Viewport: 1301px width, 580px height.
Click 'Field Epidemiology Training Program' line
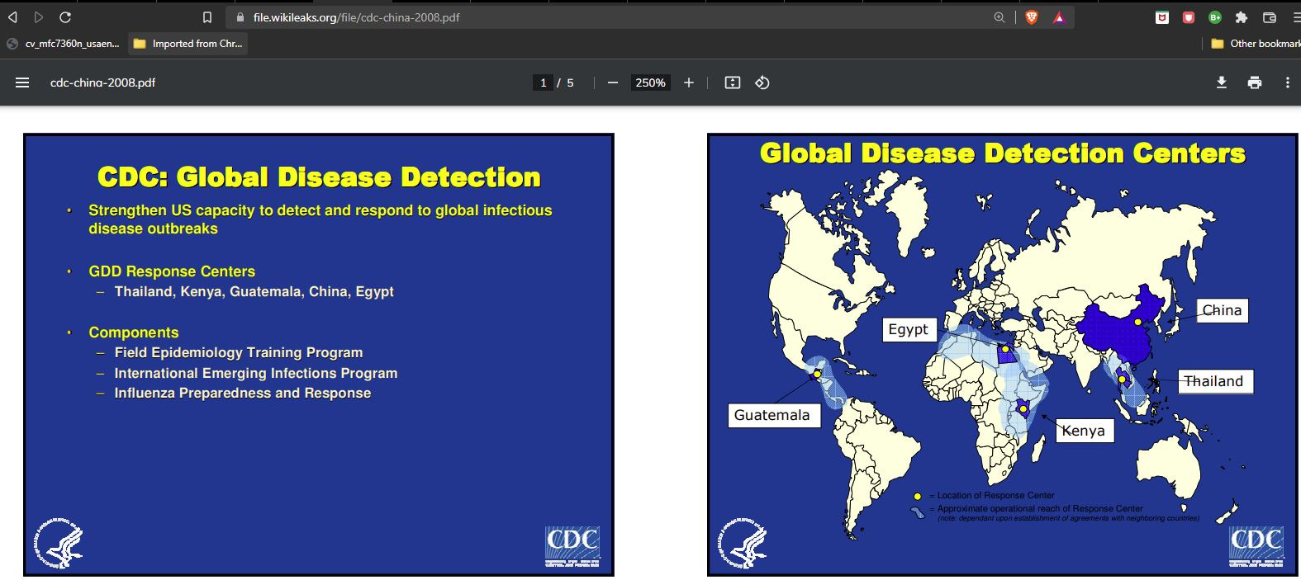(x=239, y=352)
